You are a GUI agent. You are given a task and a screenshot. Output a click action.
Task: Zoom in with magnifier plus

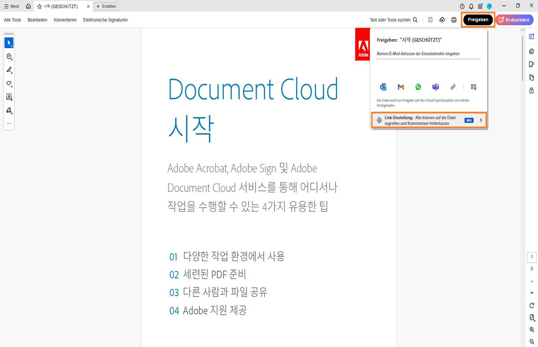[532, 330]
